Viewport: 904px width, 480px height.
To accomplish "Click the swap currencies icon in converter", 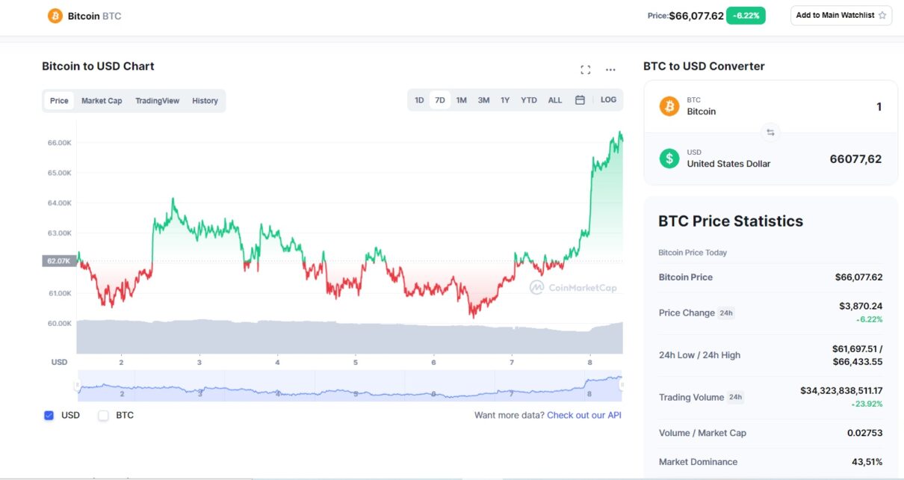I will coord(770,132).
